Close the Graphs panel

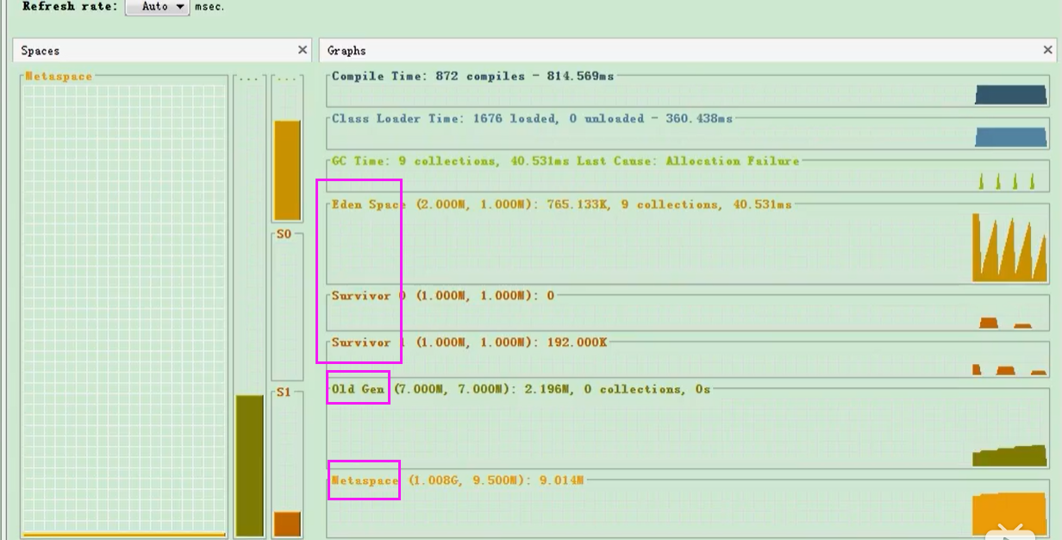coord(1048,50)
